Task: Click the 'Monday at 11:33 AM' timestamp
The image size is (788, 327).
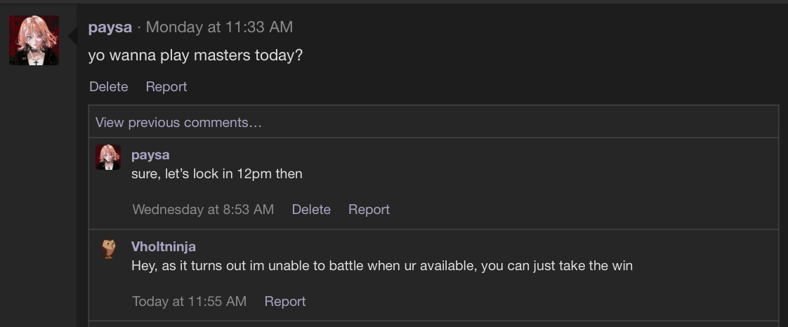Action: (219, 27)
